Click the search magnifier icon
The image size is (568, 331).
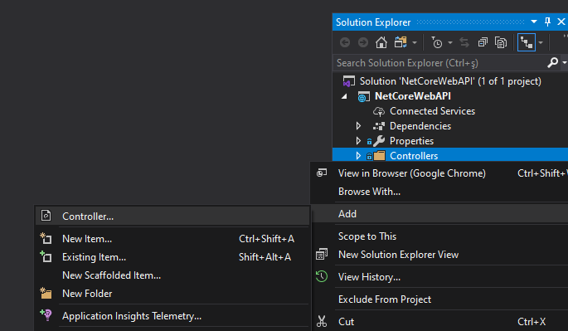coord(552,63)
